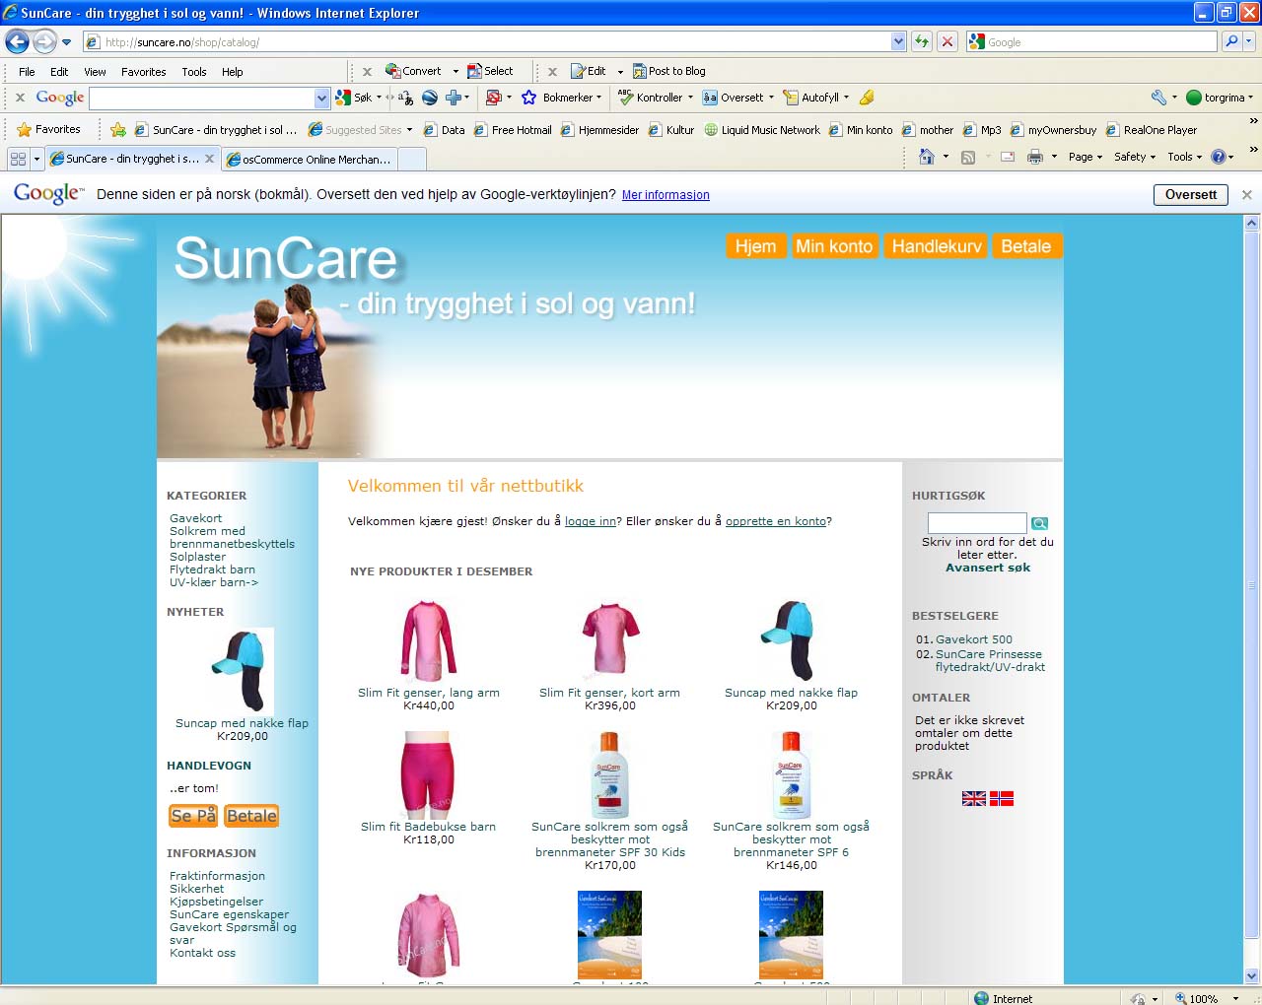This screenshot has width=1262, height=1005.
Task: Open the Fraktinformasjon link
Action: (x=217, y=876)
